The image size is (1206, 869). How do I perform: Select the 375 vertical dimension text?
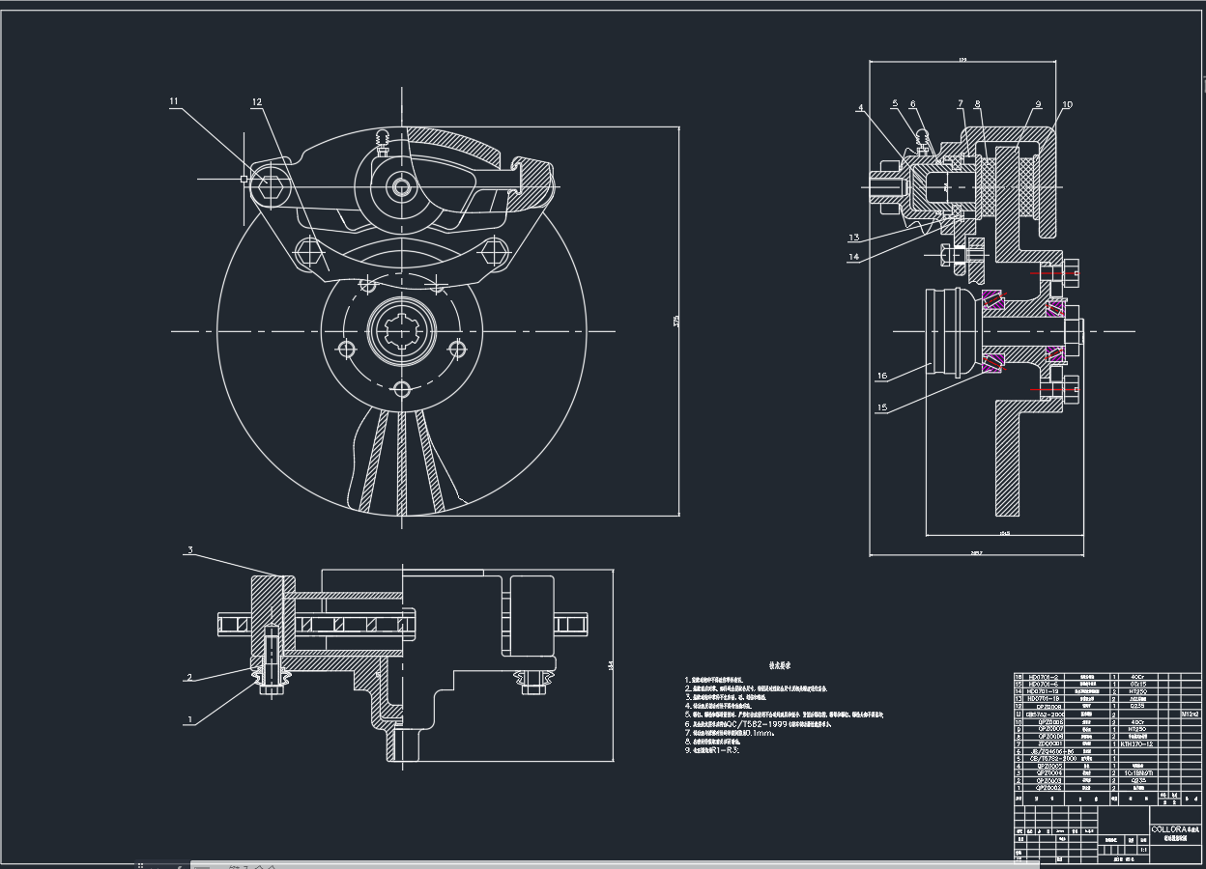pyautogui.click(x=677, y=322)
